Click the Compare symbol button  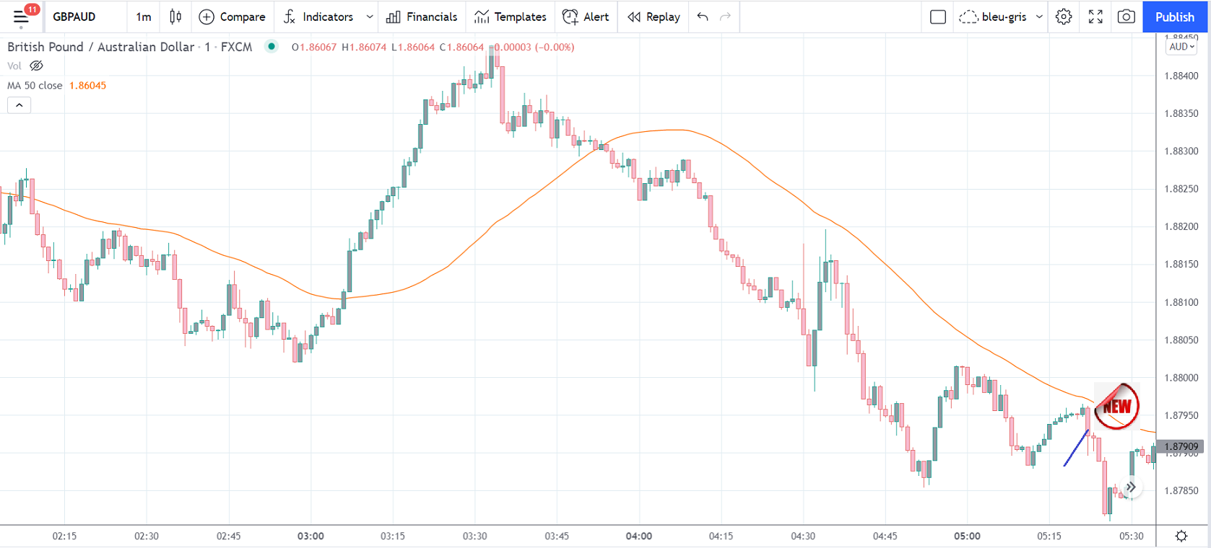(x=232, y=17)
